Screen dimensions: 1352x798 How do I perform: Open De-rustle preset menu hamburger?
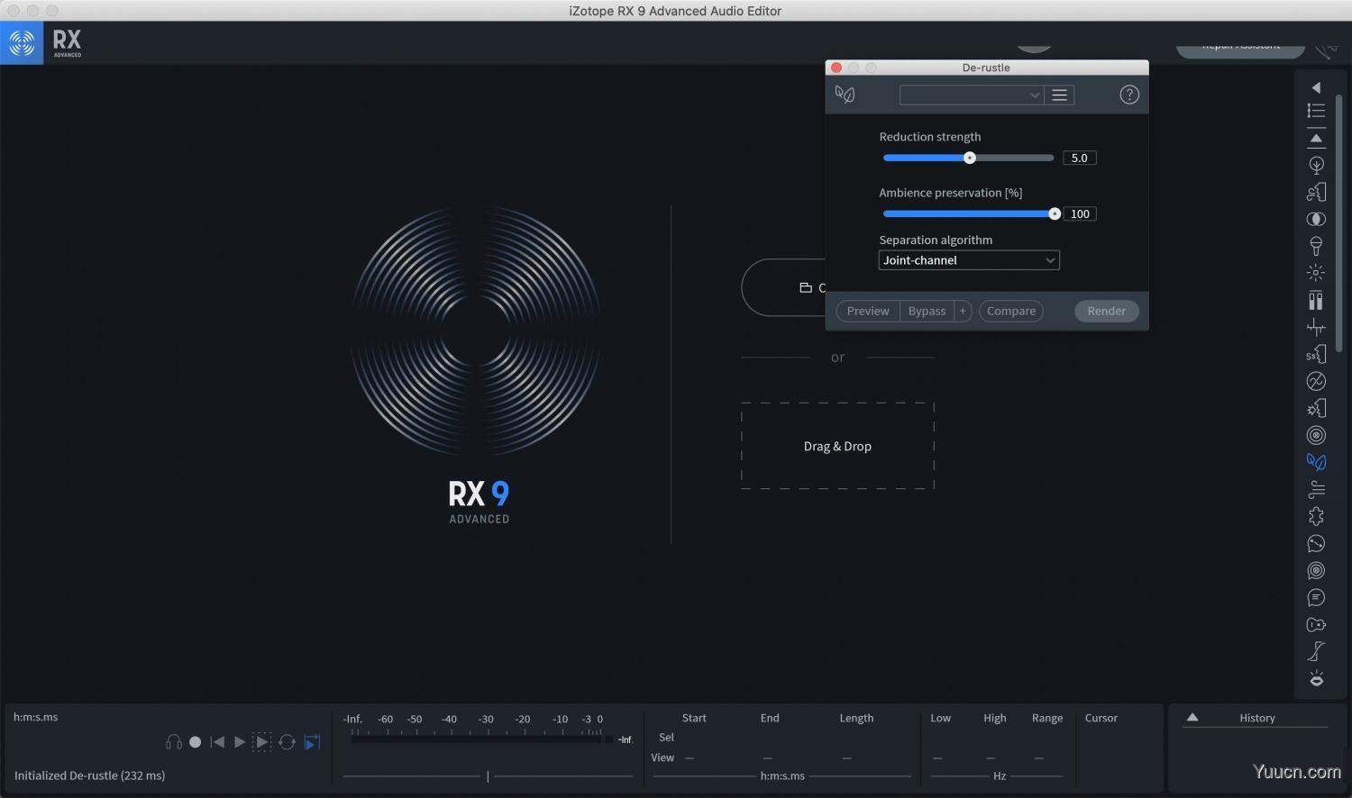point(1060,95)
